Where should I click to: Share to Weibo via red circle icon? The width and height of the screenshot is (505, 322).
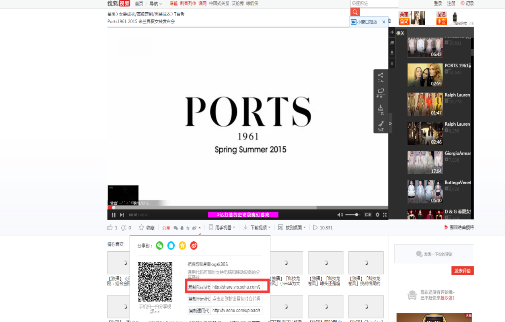coord(194,246)
